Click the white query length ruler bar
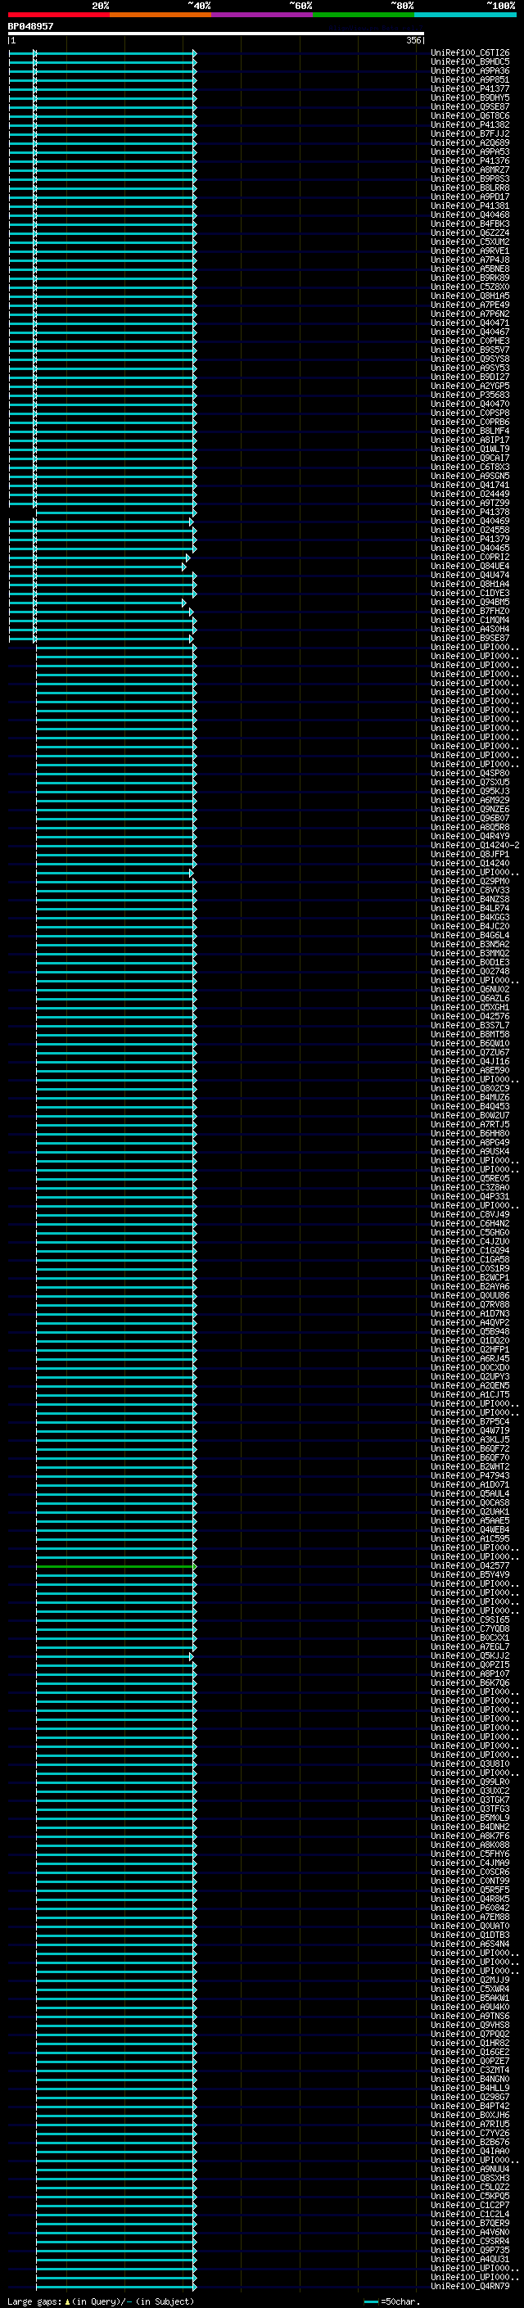Image resolution: width=524 pixels, height=2308 pixels. click(x=216, y=34)
